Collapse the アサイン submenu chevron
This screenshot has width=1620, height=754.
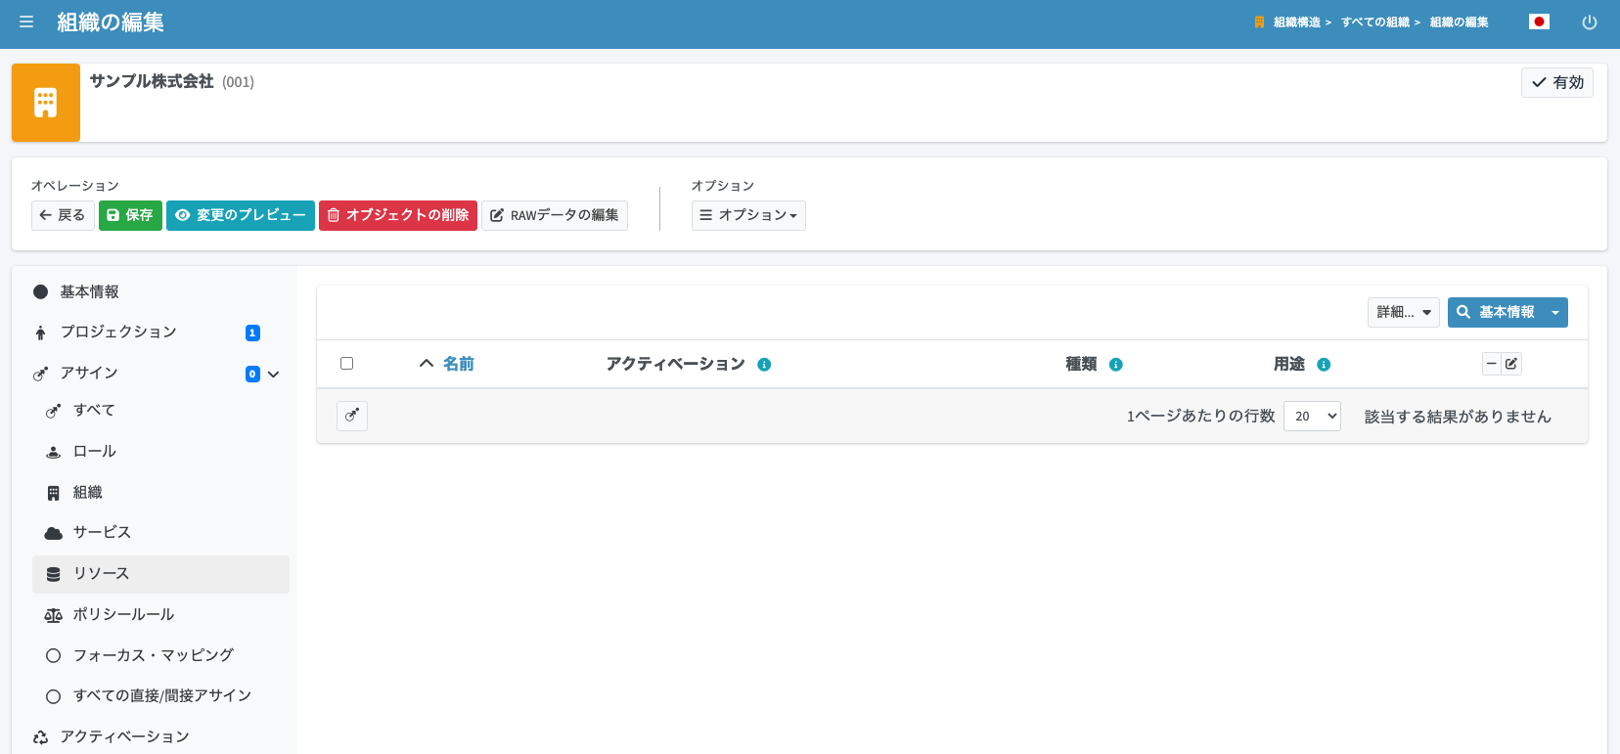[273, 374]
